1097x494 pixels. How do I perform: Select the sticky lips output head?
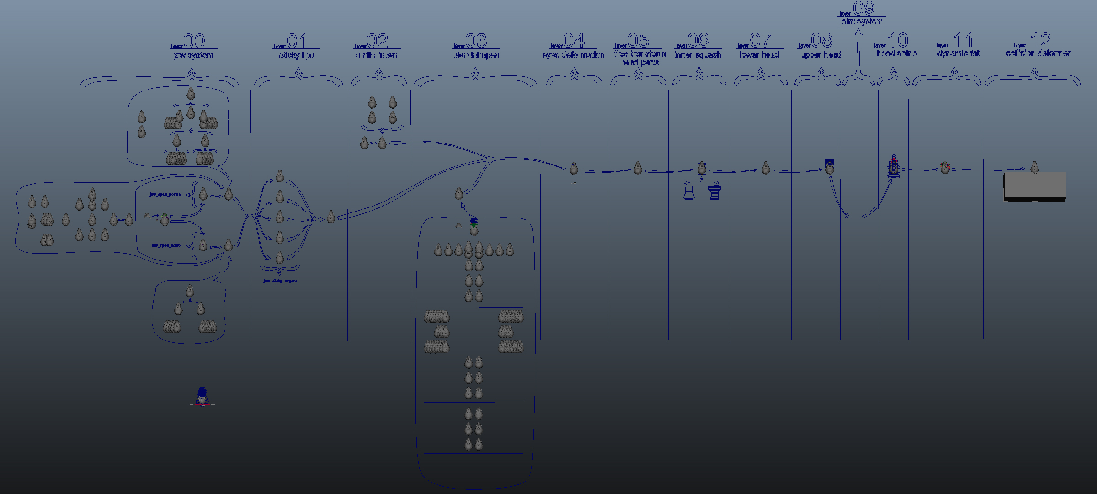(x=331, y=217)
